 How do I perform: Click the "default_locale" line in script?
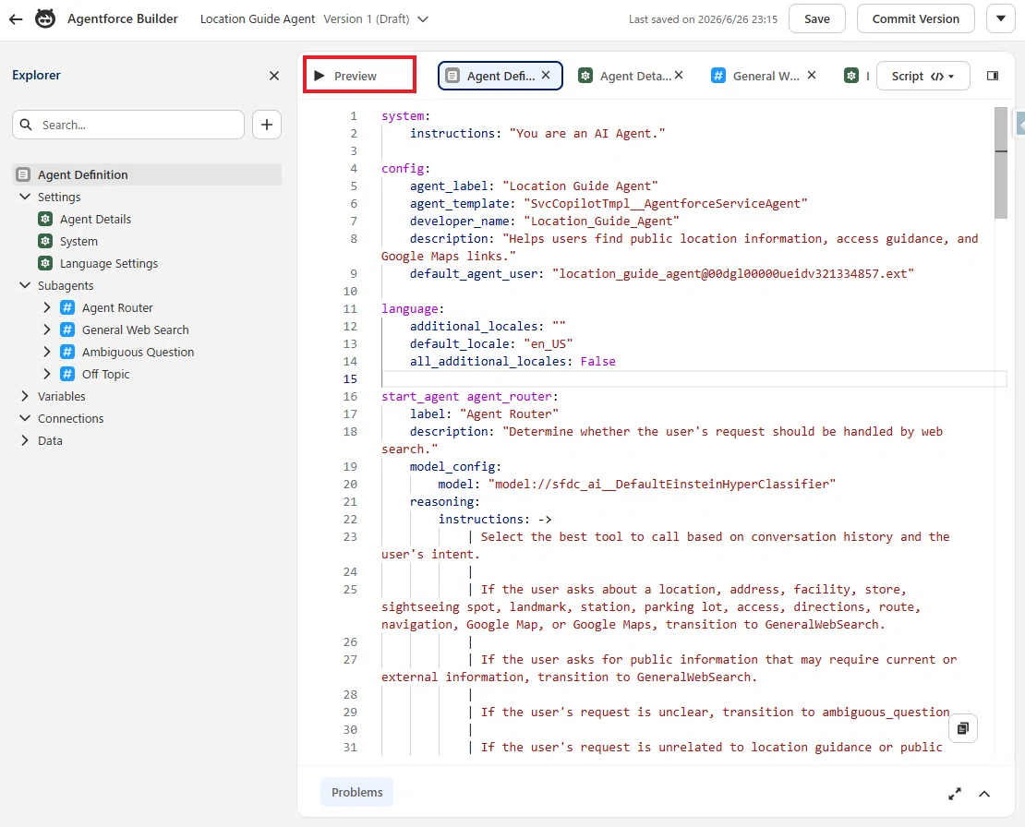point(491,343)
